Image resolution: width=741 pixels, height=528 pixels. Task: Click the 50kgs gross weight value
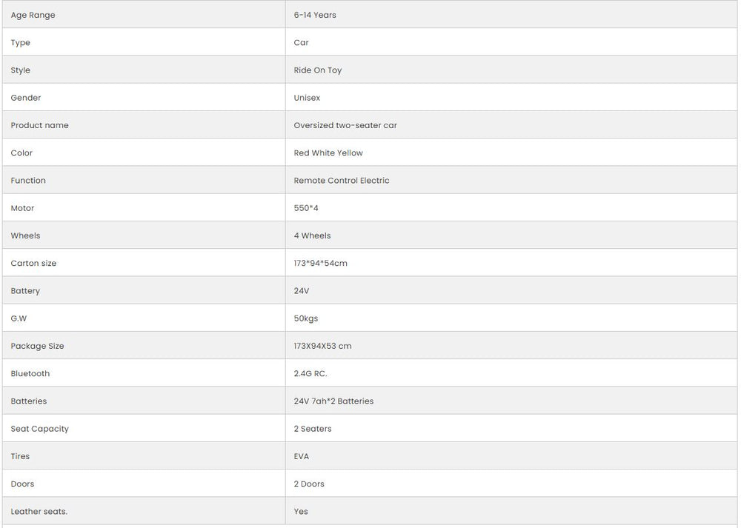[306, 318]
